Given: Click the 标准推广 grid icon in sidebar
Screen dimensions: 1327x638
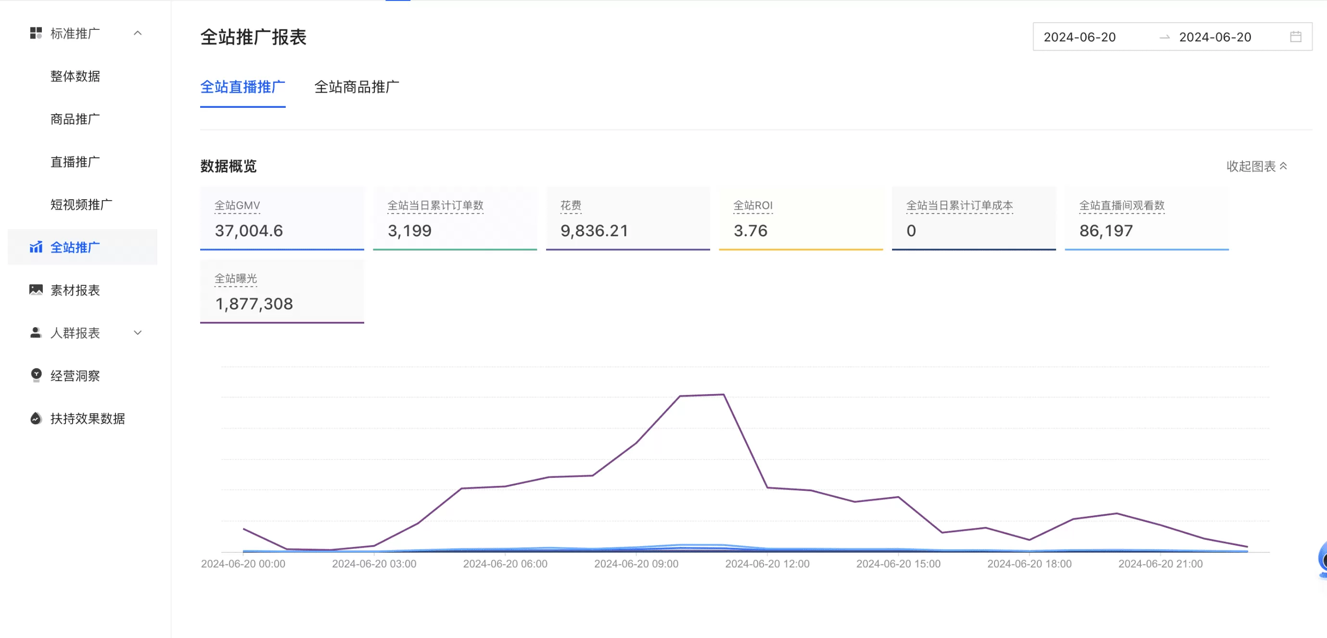Looking at the screenshot, I should 35,33.
